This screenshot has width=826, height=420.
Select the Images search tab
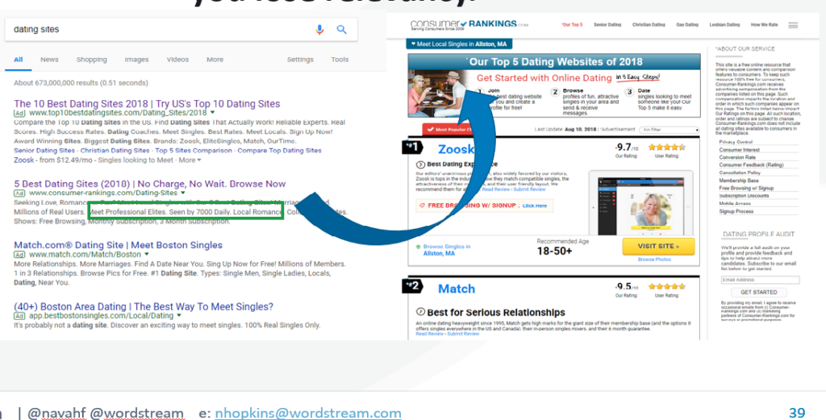pos(136,60)
